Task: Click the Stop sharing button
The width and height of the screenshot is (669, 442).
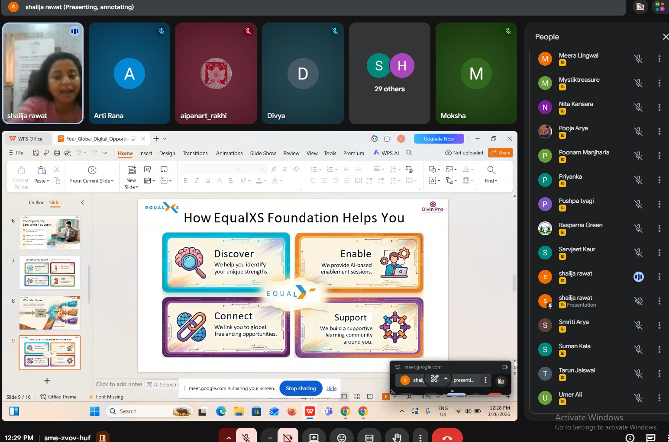Action: 301,388
